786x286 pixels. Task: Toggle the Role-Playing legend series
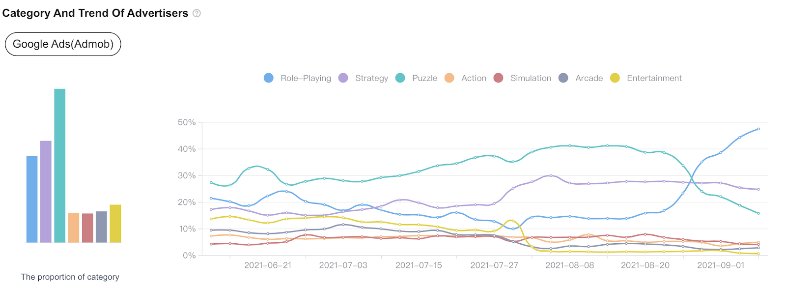(x=297, y=78)
